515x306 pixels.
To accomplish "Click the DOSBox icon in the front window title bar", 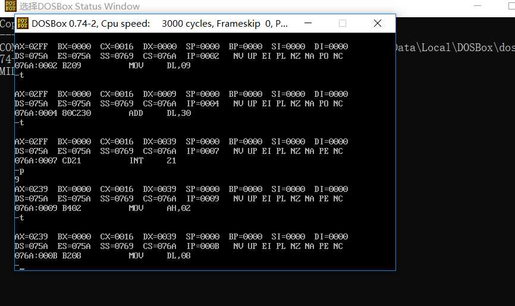I will click(x=23, y=23).
